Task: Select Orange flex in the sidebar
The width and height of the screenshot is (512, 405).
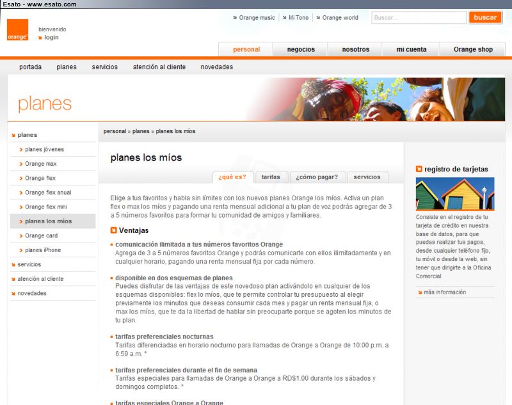Action: (53, 178)
